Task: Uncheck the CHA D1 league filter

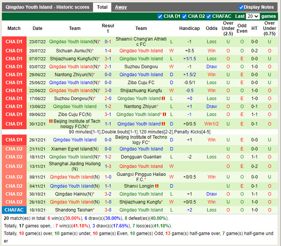Action: click(x=160, y=16)
